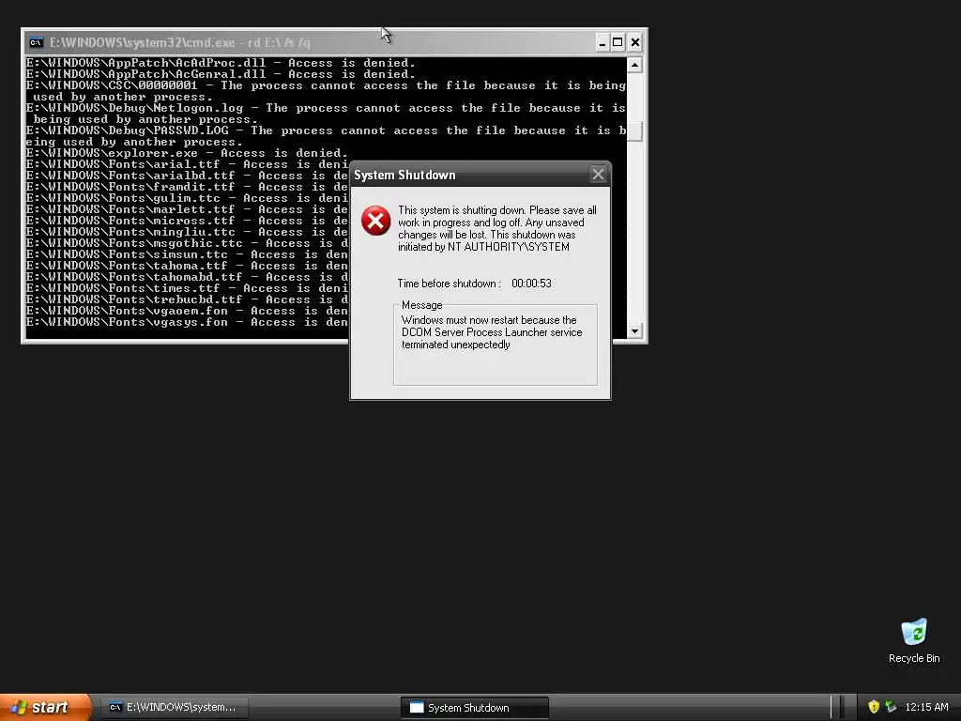Click the Fonts\tahoma.ttf output line
Image resolution: width=961 pixels, height=721 pixels.
(187, 266)
